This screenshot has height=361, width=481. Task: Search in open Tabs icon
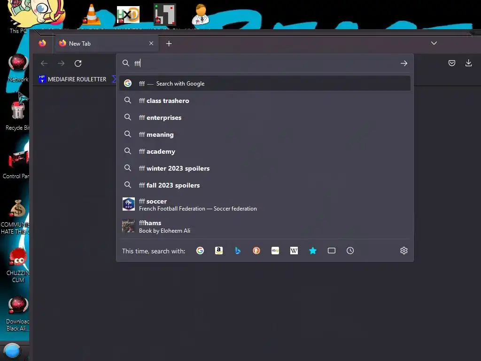click(x=331, y=251)
